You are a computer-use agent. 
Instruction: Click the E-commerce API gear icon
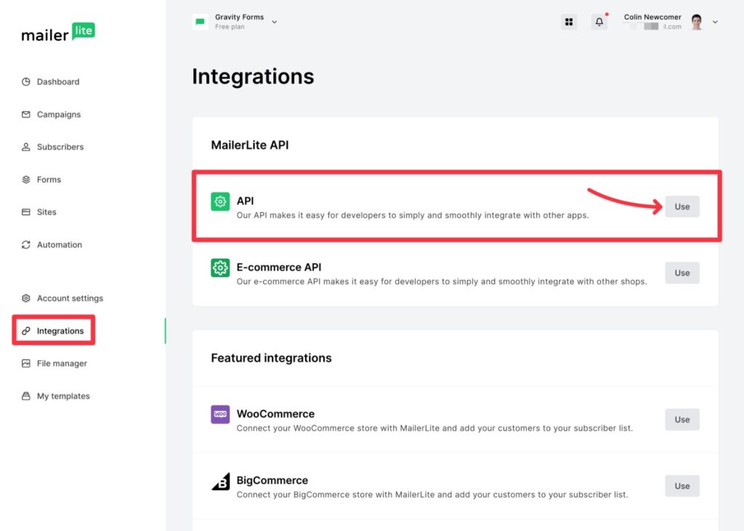[220, 267]
